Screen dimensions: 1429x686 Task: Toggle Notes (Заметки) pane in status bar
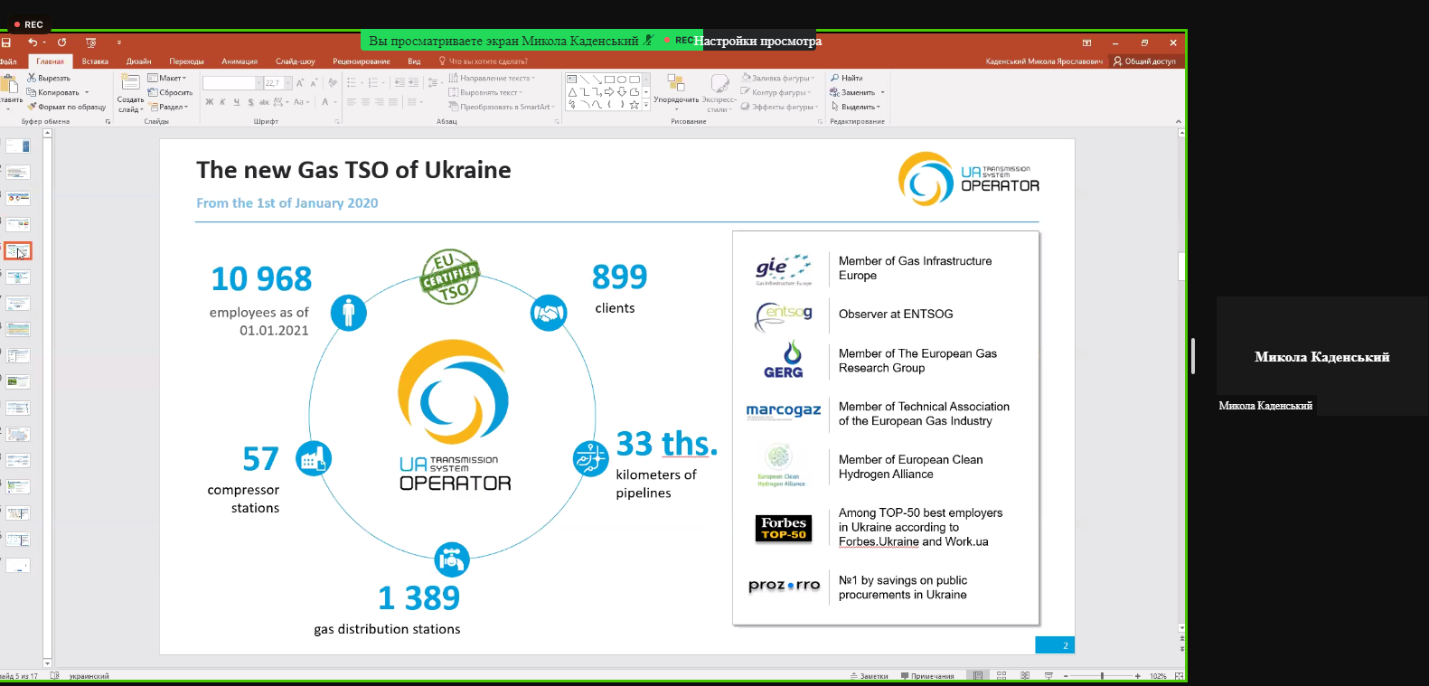869,676
